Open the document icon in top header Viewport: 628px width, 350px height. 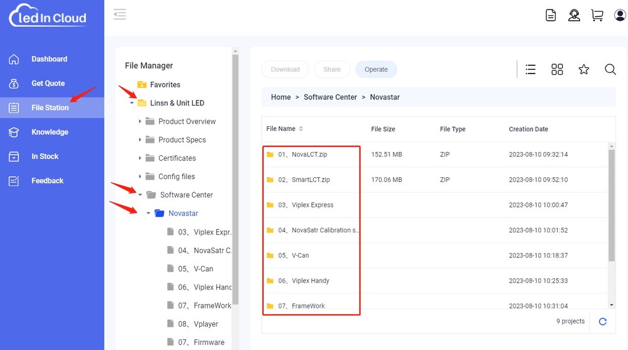tap(551, 15)
